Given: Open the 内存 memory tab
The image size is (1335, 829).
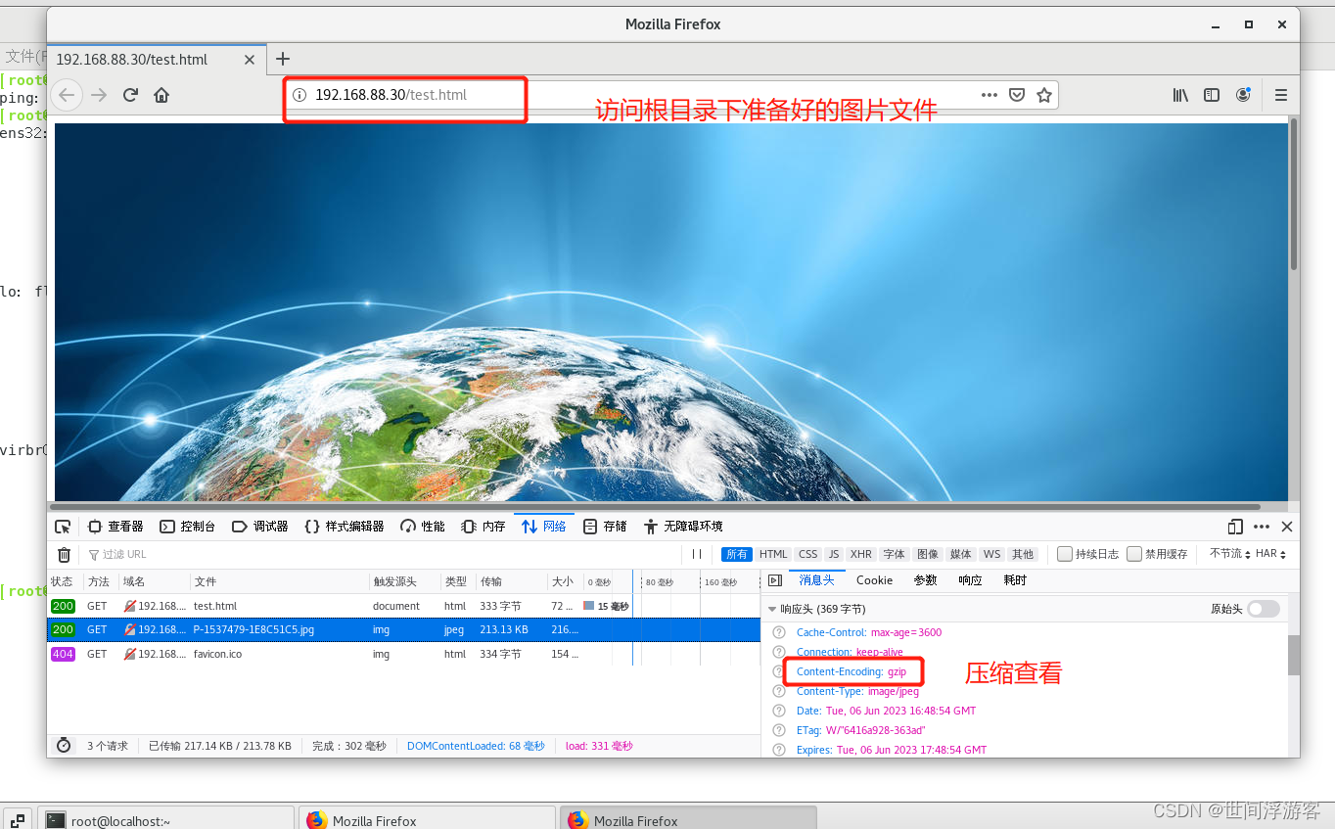Looking at the screenshot, I should coord(483,527).
